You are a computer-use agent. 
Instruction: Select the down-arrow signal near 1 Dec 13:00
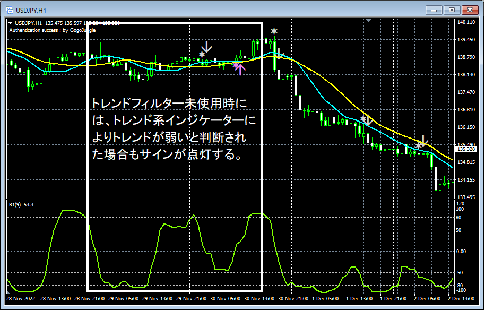[x=367, y=120]
